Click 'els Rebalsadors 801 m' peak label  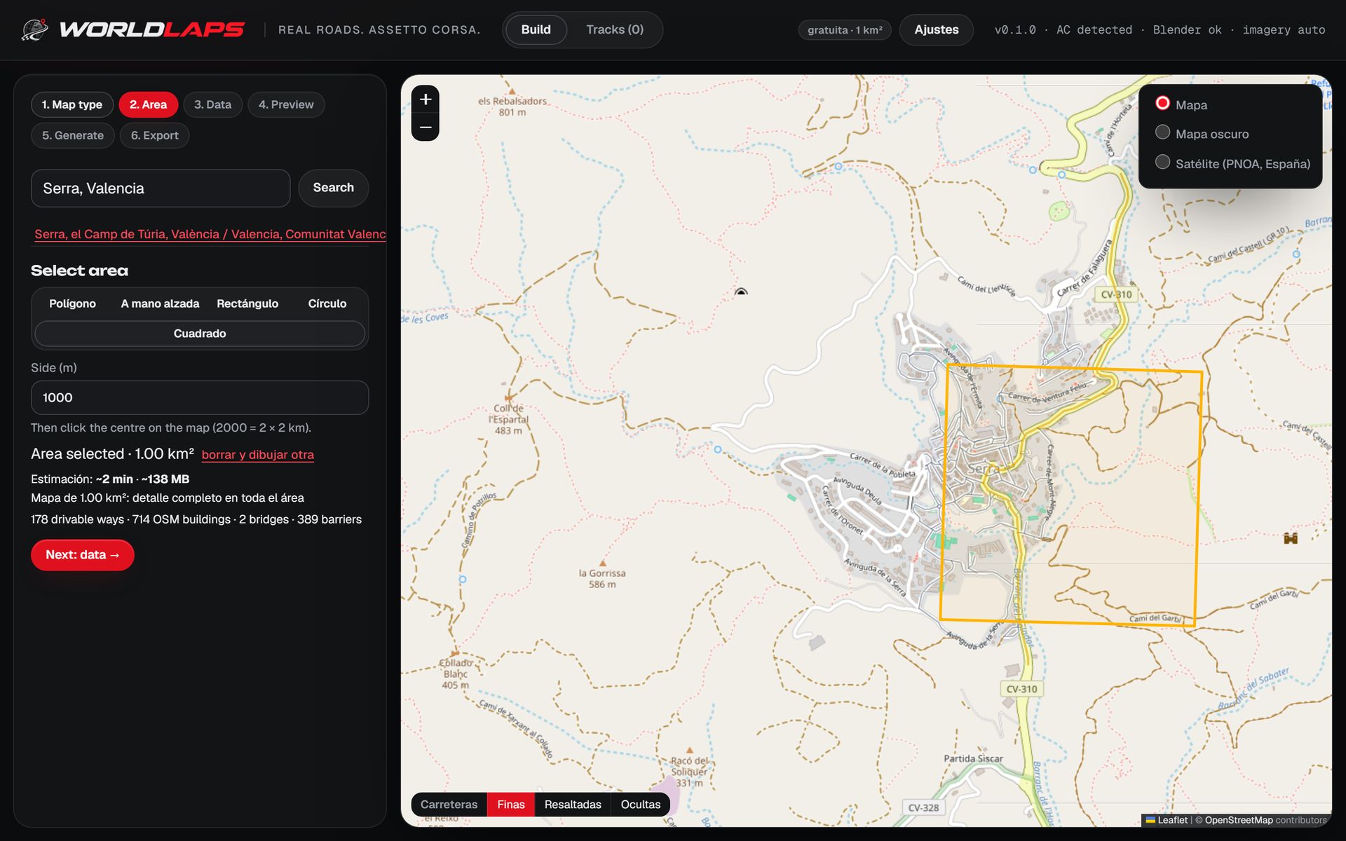click(512, 107)
